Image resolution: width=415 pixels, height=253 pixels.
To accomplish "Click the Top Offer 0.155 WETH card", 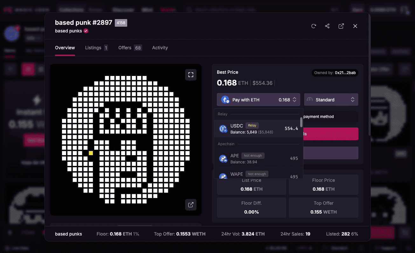I will coord(323,208).
